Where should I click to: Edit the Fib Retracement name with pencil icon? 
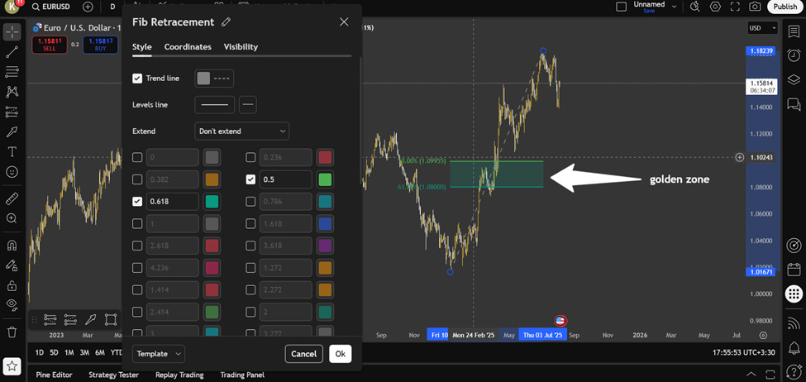(x=226, y=22)
